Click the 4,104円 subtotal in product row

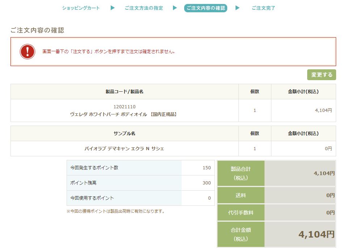pos(323,110)
